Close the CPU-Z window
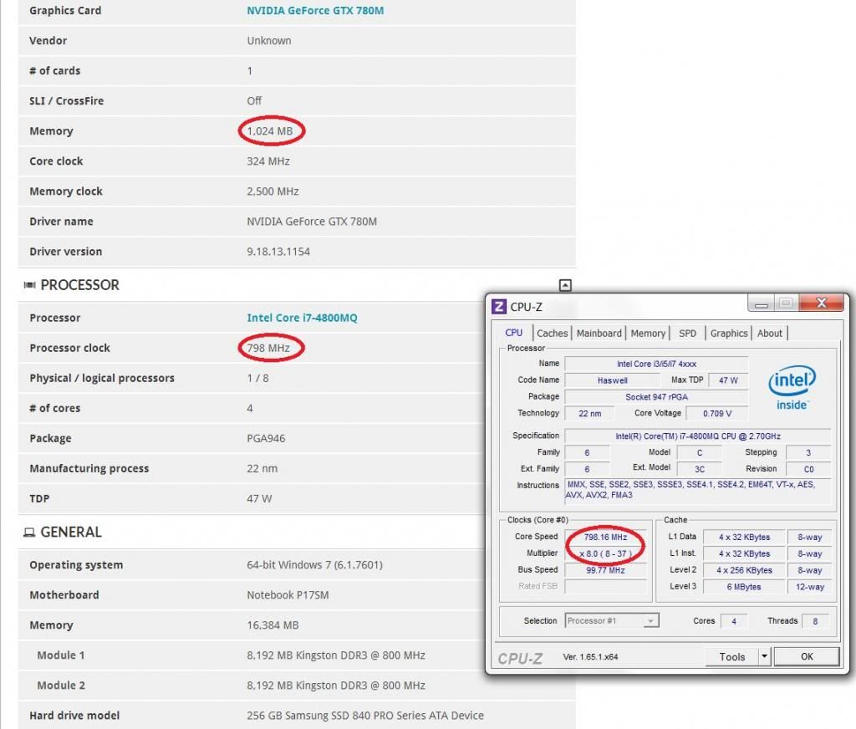 pyautogui.click(x=821, y=303)
